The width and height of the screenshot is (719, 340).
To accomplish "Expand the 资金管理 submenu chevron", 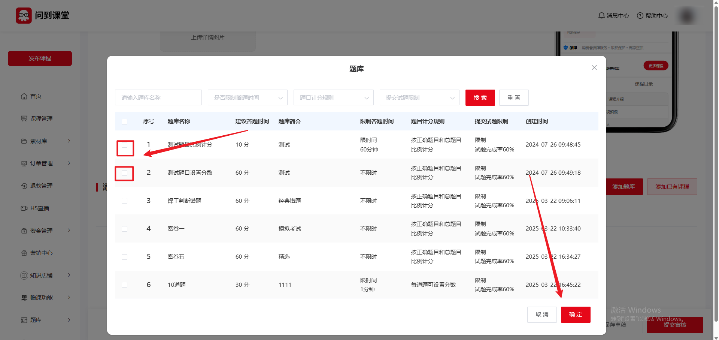I will 69,231.
